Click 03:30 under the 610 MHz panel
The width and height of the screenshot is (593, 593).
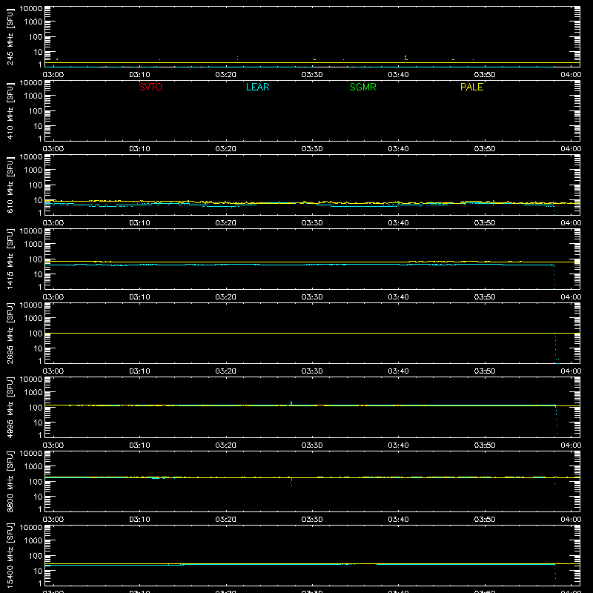(x=312, y=223)
